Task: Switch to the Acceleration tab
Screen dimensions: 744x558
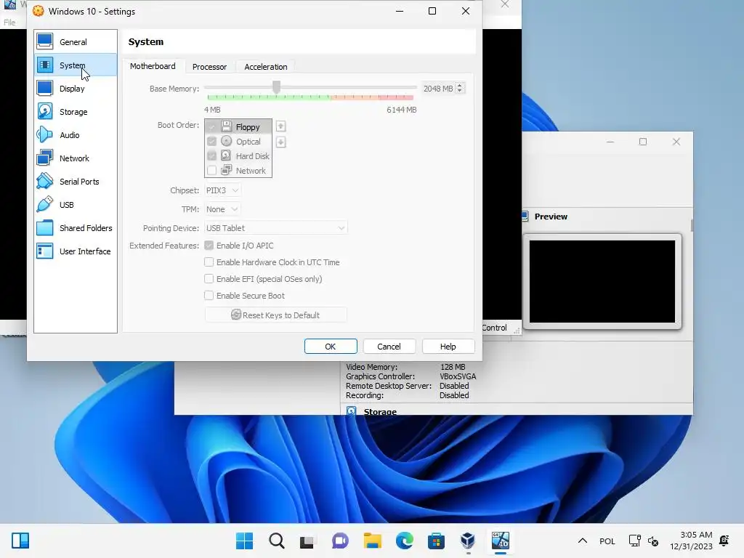Action: coord(266,67)
